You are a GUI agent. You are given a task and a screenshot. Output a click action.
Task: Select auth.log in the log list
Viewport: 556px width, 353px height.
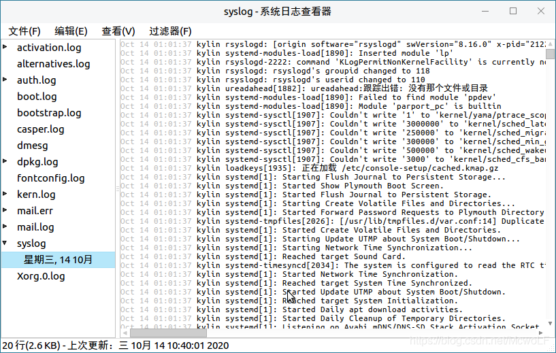37,80
